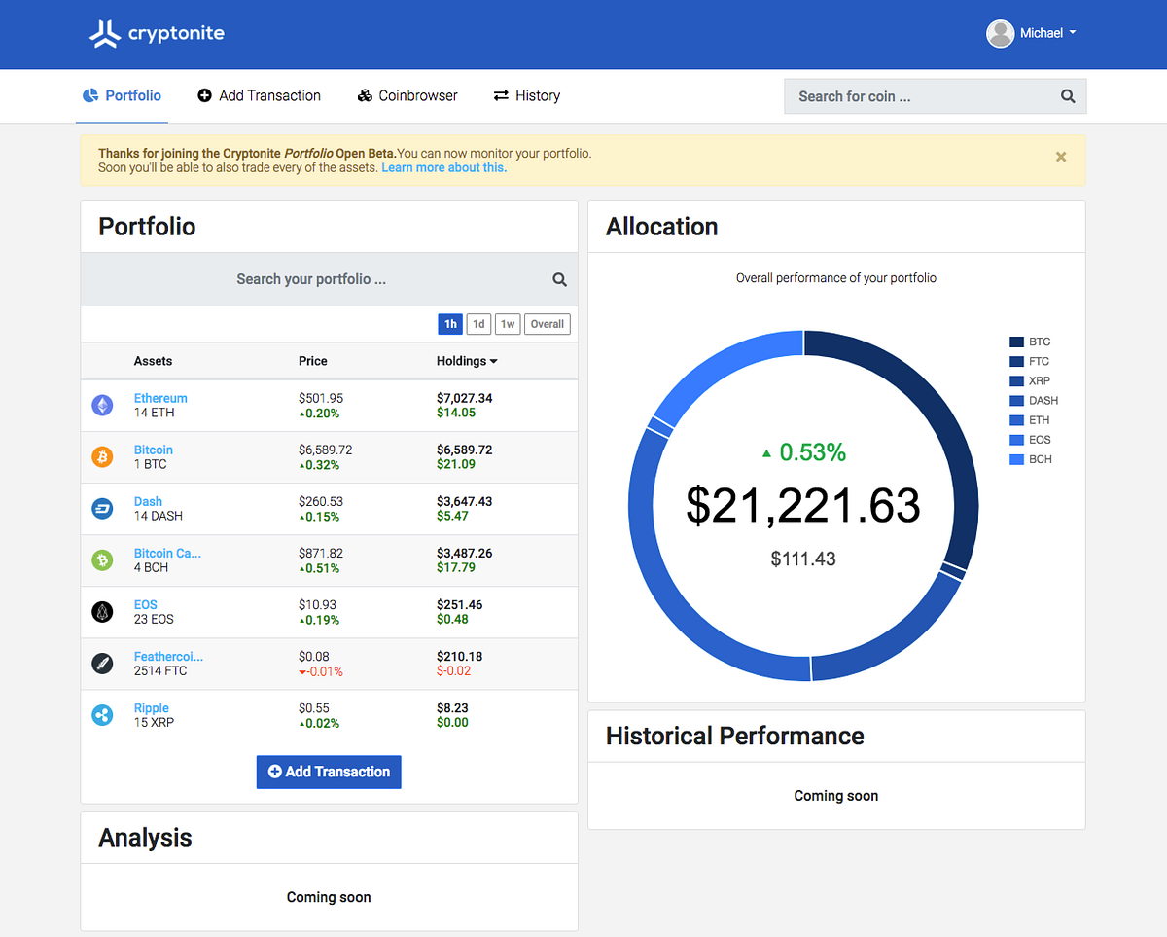This screenshot has width=1167, height=937.
Task: Click the Bitcoin orange coin icon
Action: tap(102, 457)
